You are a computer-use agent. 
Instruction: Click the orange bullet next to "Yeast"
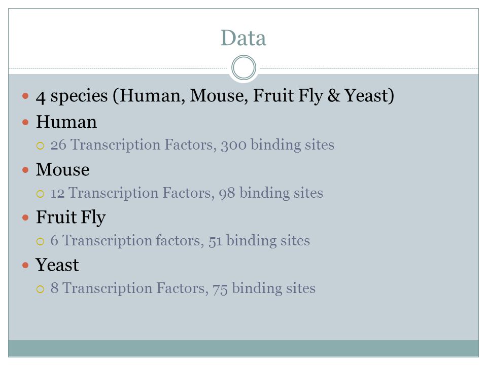pyautogui.click(x=25, y=265)
